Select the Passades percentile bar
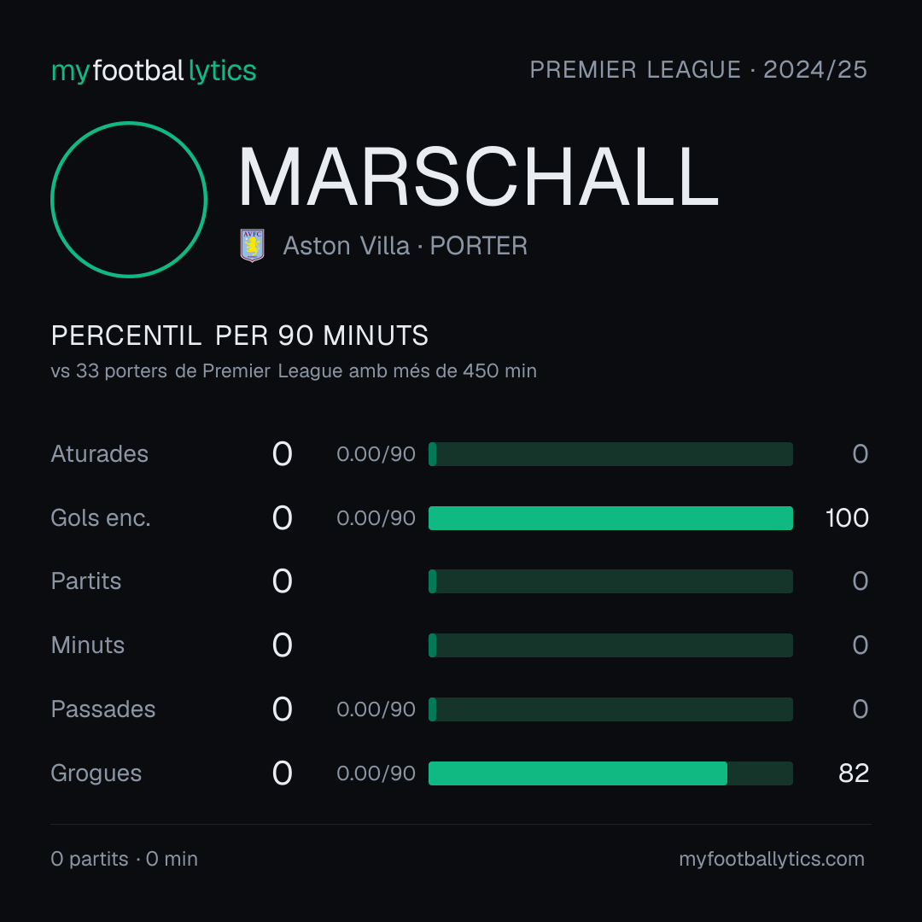 (x=610, y=709)
